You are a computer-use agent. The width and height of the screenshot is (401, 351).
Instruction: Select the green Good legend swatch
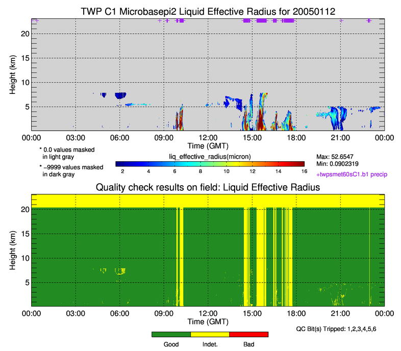point(171,334)
